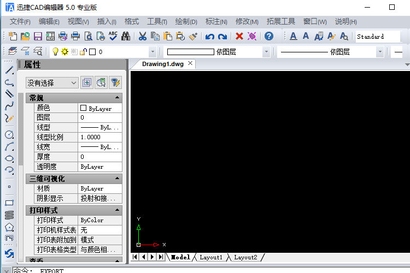Open Help question mark icon
Screen dimensions: 410x273
[269, 36]
